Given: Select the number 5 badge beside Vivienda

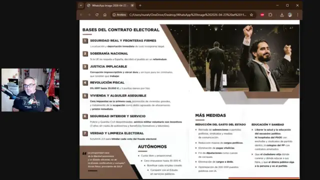Looking at the screenshot, I should tap(85, 96).
